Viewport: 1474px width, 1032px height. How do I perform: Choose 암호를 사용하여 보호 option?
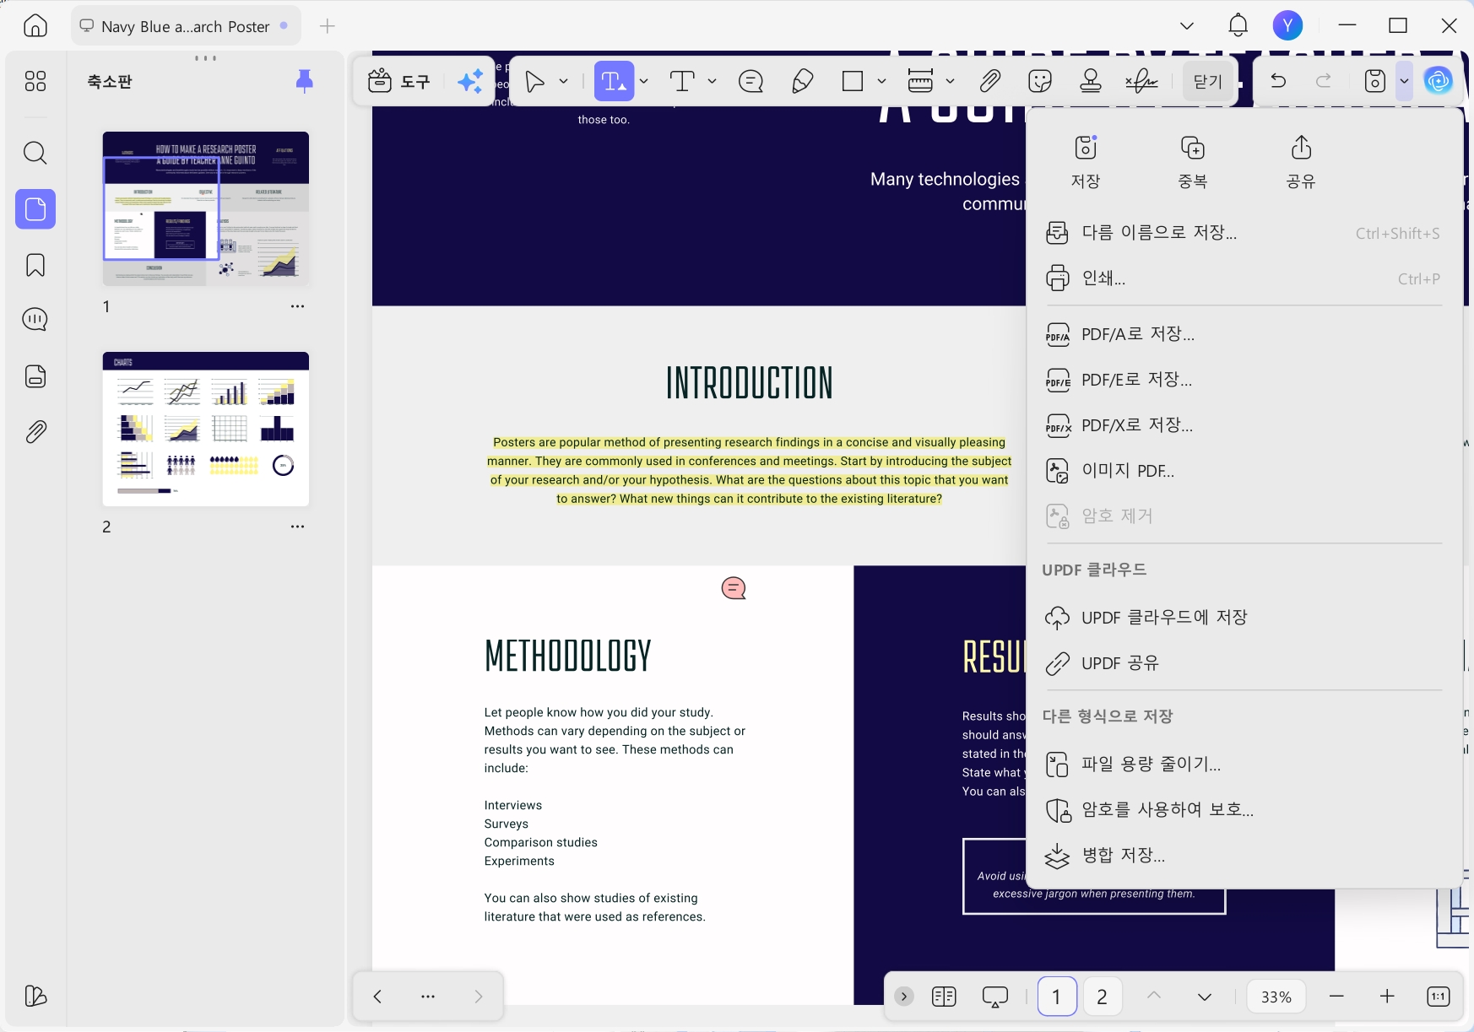(x=1243, y=810)
